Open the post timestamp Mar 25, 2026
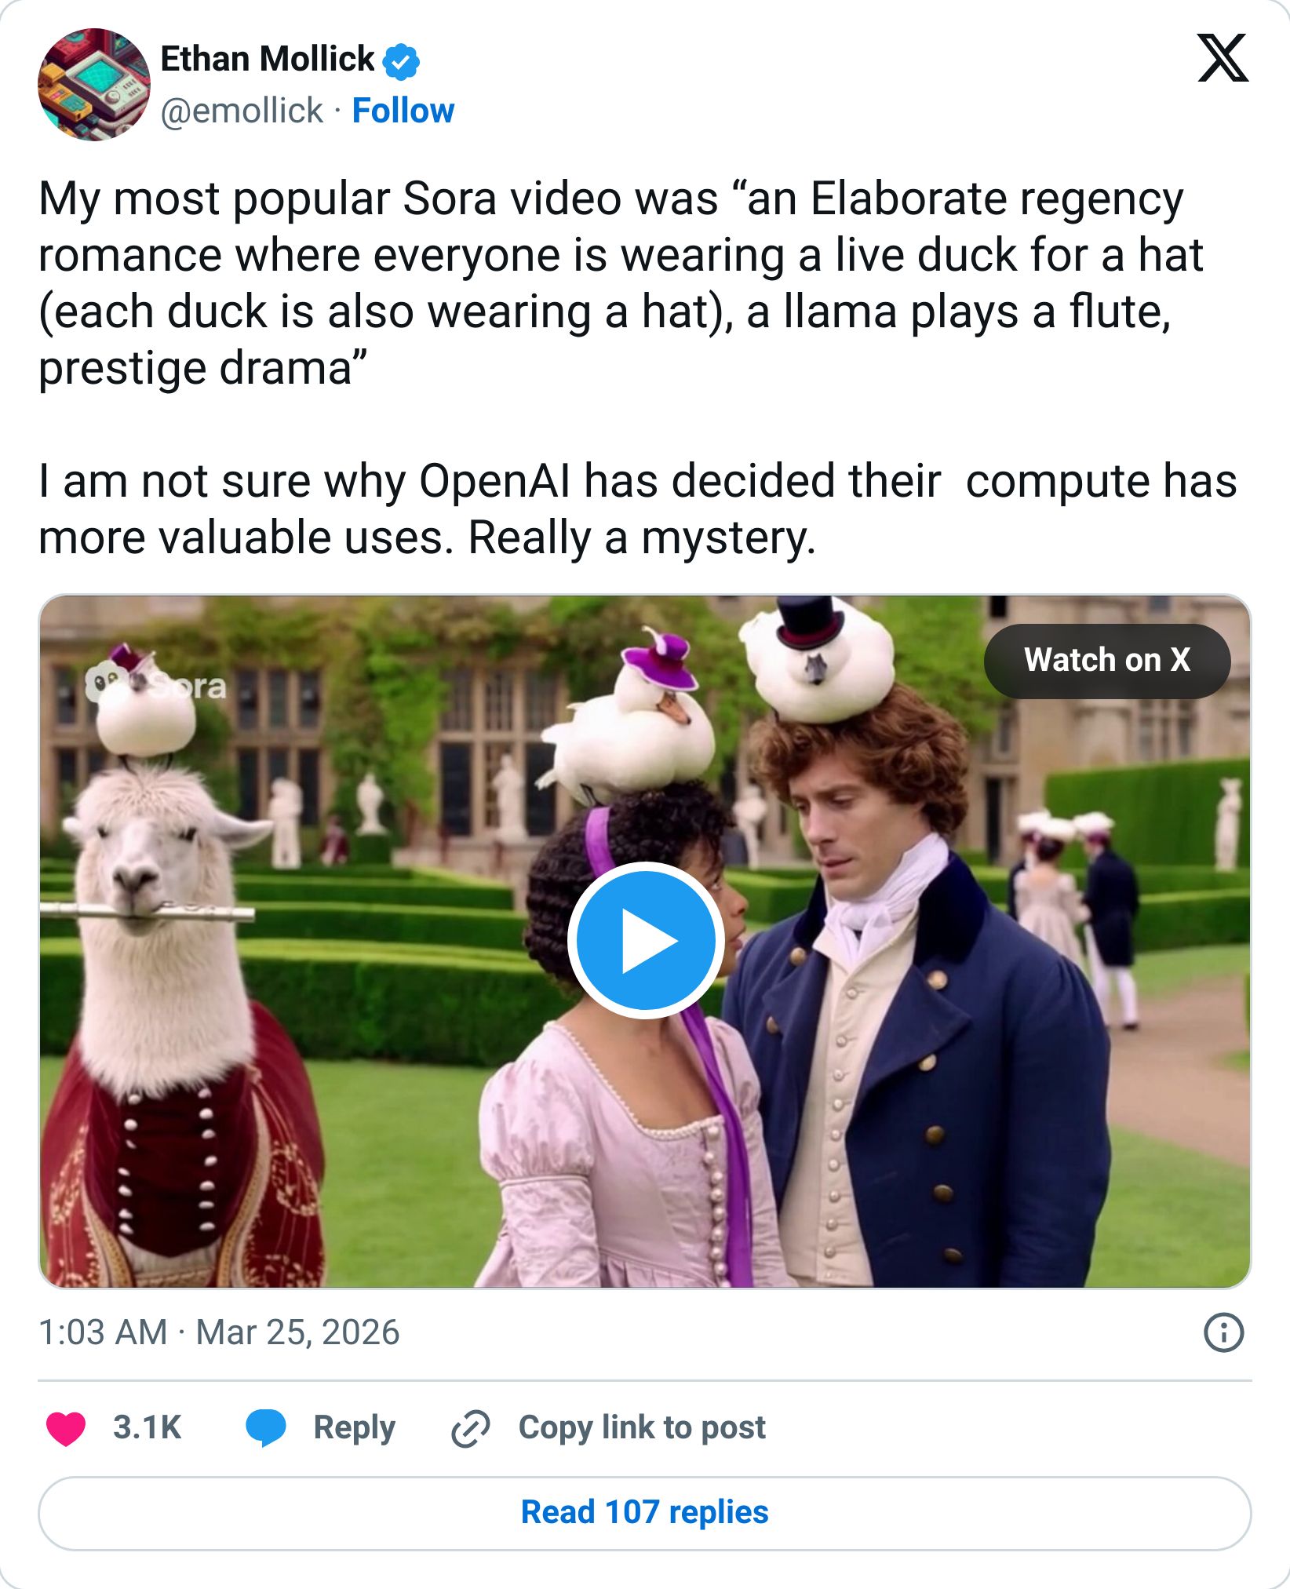1290x1589 pixels. click(220, 1329)
